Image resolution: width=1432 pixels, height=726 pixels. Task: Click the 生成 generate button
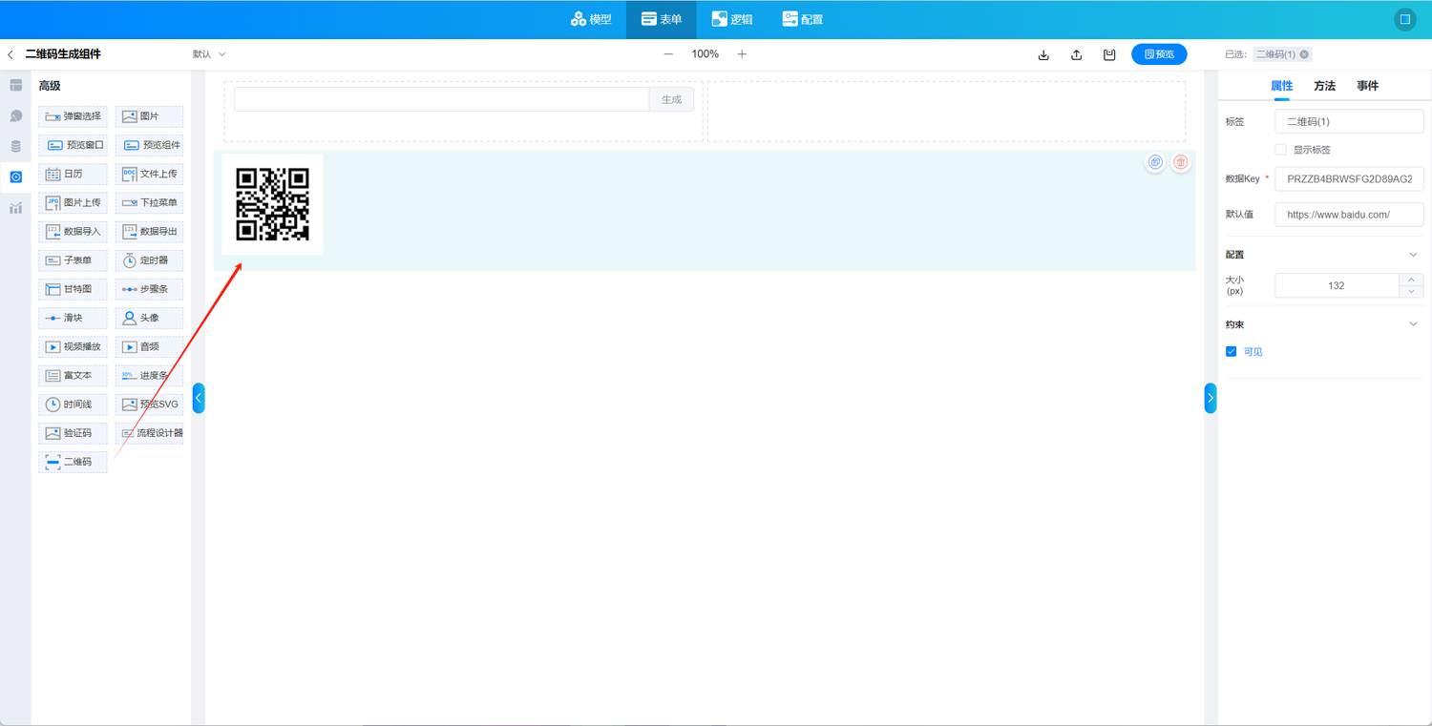click(672, 99)
